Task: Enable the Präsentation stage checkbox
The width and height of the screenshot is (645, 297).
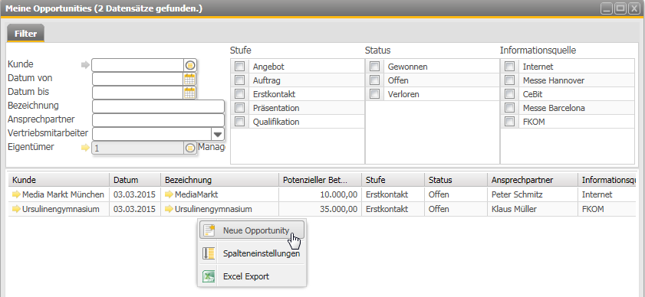Action: pyautogui.click(x=239, y=108)
